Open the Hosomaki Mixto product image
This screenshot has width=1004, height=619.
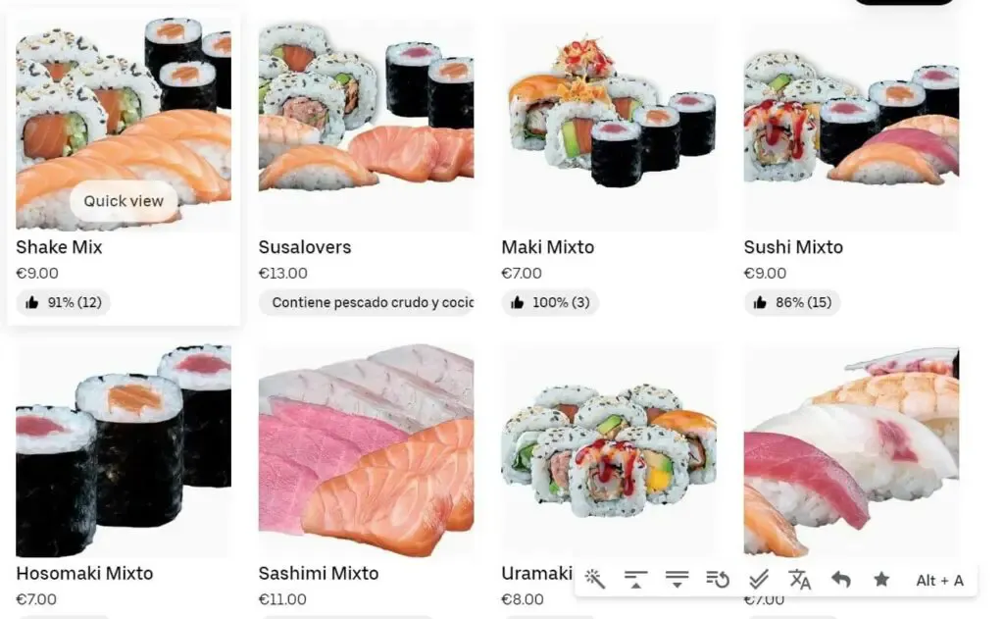pos(124,451)
